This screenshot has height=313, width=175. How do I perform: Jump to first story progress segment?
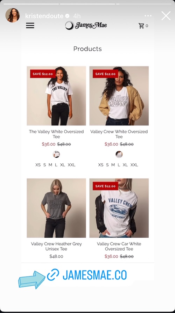coord(31,4)
